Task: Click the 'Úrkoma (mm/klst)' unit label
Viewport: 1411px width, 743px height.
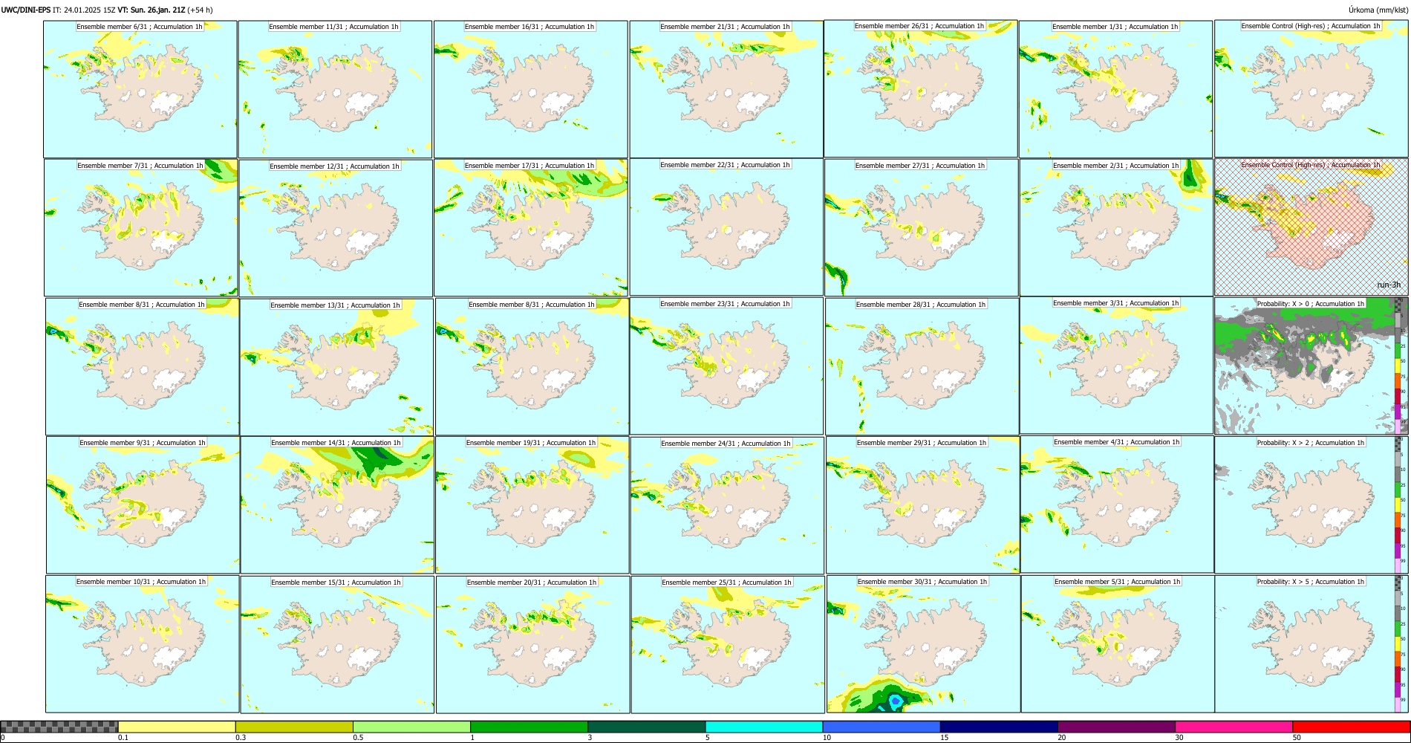Action: point(1378,10)
